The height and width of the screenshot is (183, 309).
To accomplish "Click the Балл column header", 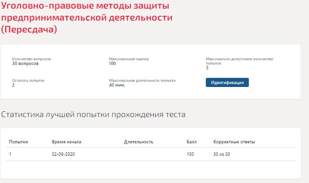I will click(192, 142).
